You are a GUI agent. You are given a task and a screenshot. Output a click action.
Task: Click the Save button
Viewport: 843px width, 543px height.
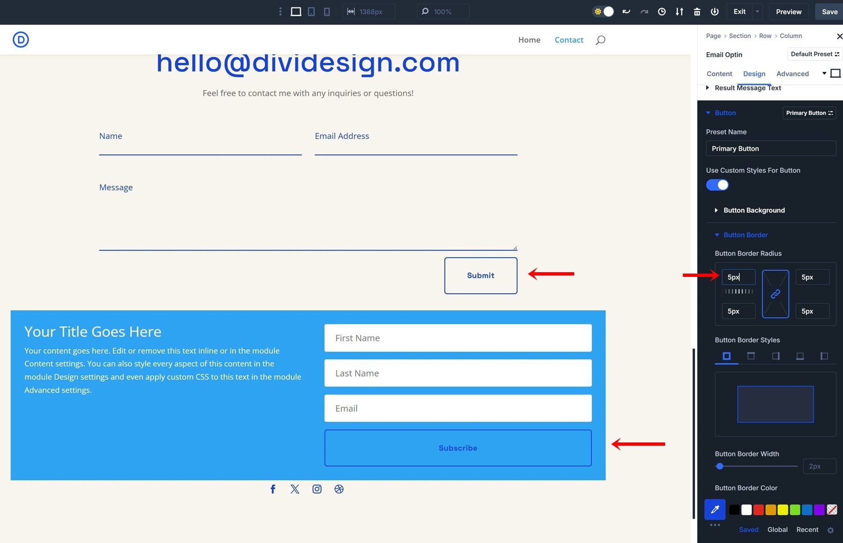point(829,12)
